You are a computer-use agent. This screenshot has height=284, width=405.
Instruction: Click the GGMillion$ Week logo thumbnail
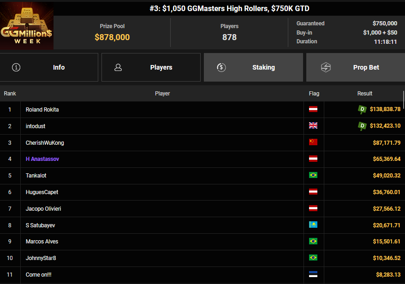click(x=27, y=26)
